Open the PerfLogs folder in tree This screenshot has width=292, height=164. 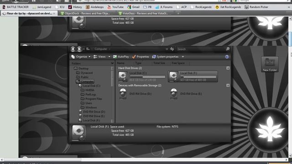coord(89,94)
